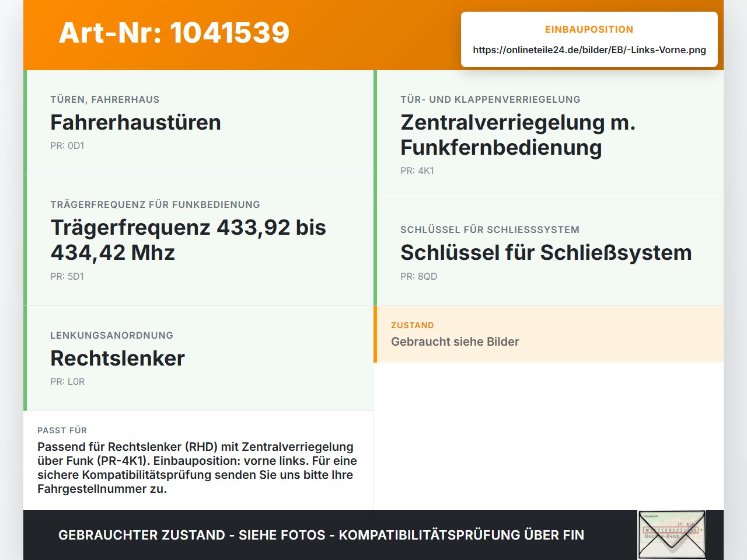Click the PR: 5D1 code
The image size is (747, 560).
click(67, 276)
